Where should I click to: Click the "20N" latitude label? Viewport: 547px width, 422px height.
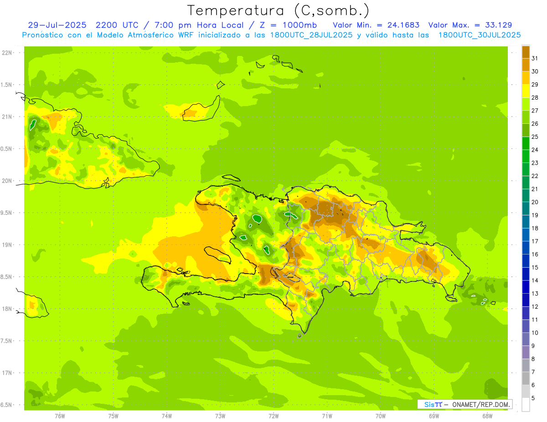[x=7, y=181]
